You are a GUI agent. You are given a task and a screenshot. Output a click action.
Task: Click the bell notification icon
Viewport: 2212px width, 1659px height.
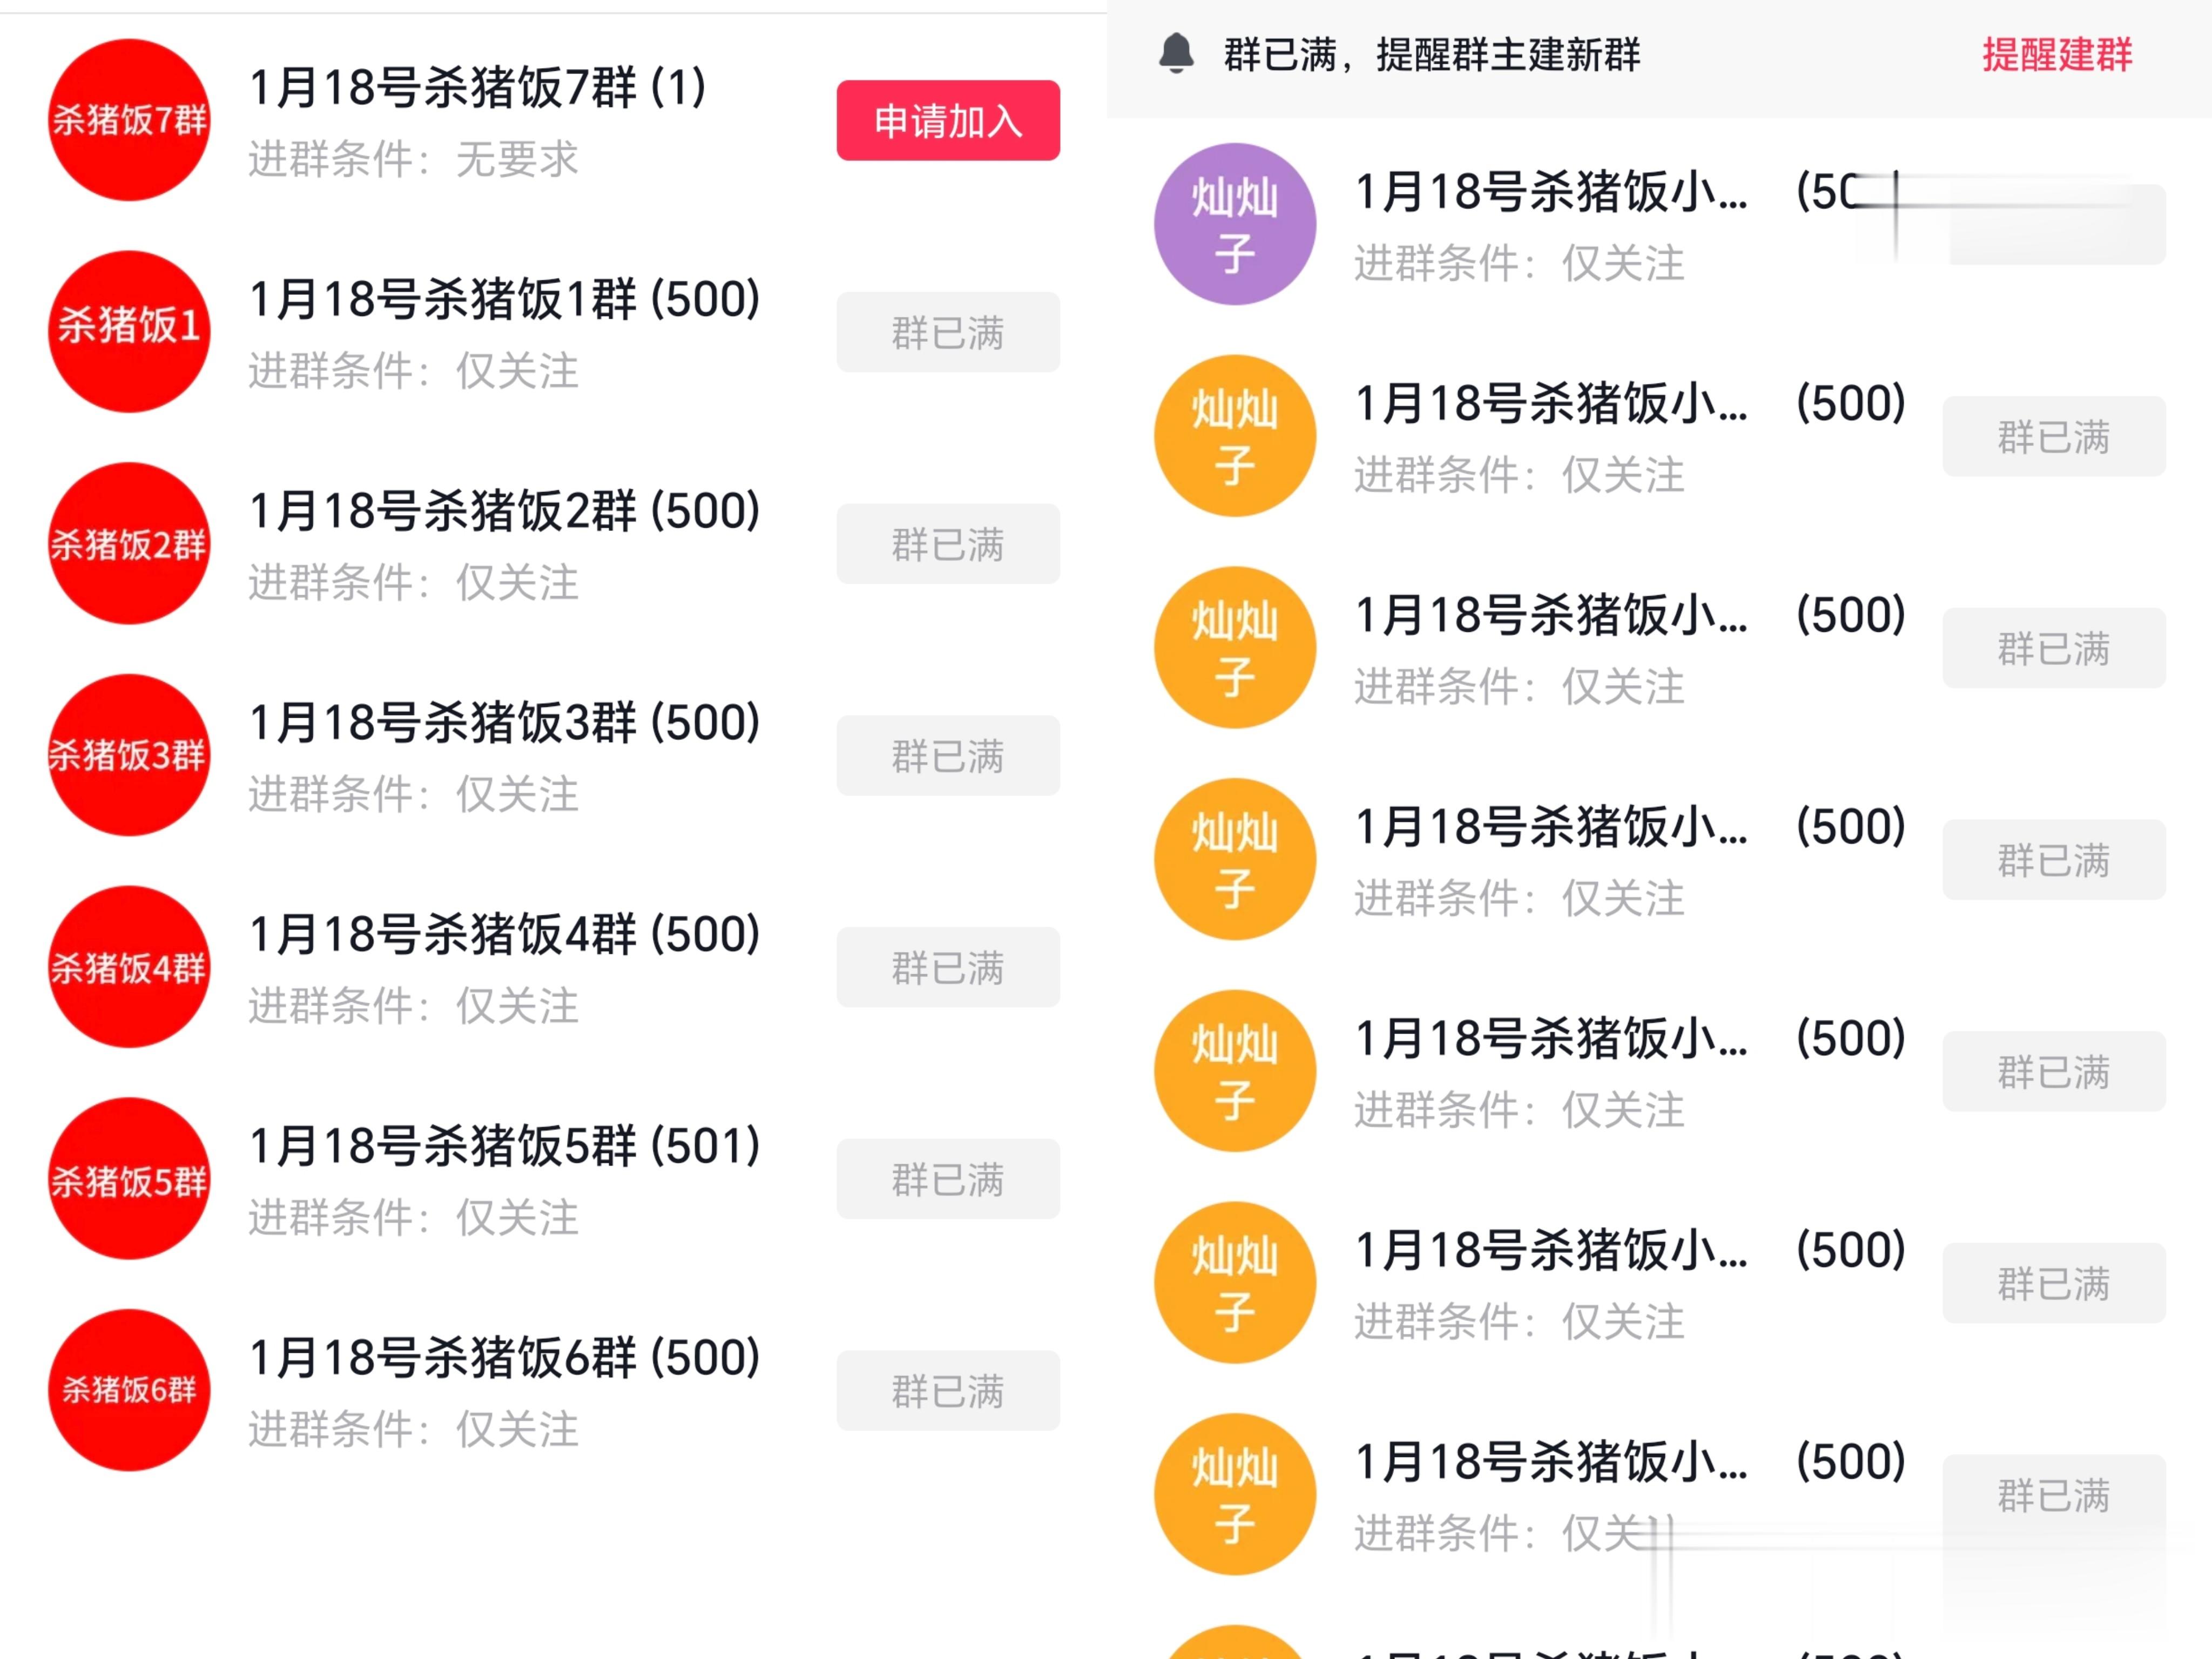pyautogui.click(x=1176, y=54)
